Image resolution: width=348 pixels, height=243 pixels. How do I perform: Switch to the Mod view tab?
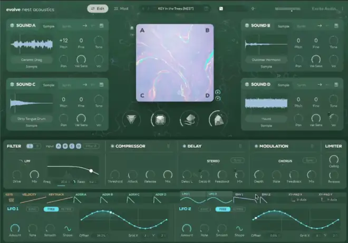coord(121,8)
